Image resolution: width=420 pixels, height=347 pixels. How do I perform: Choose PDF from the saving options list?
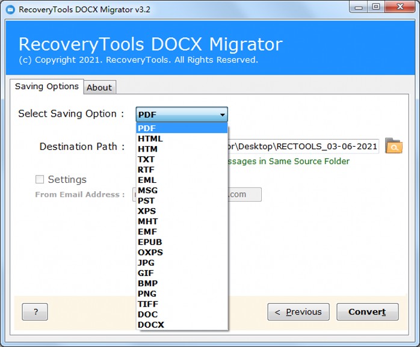pyautogui.click(x=182, y=128)
